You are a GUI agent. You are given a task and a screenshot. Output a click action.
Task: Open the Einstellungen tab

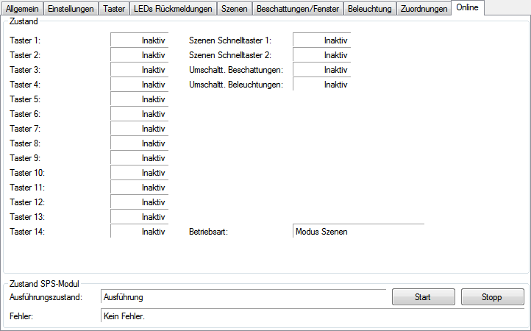[71, 9]
